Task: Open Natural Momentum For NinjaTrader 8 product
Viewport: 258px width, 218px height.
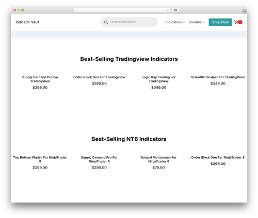Action: pyautogui.click(x=158, y=159)
